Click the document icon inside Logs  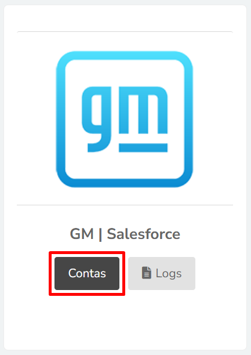click(147, 273)
